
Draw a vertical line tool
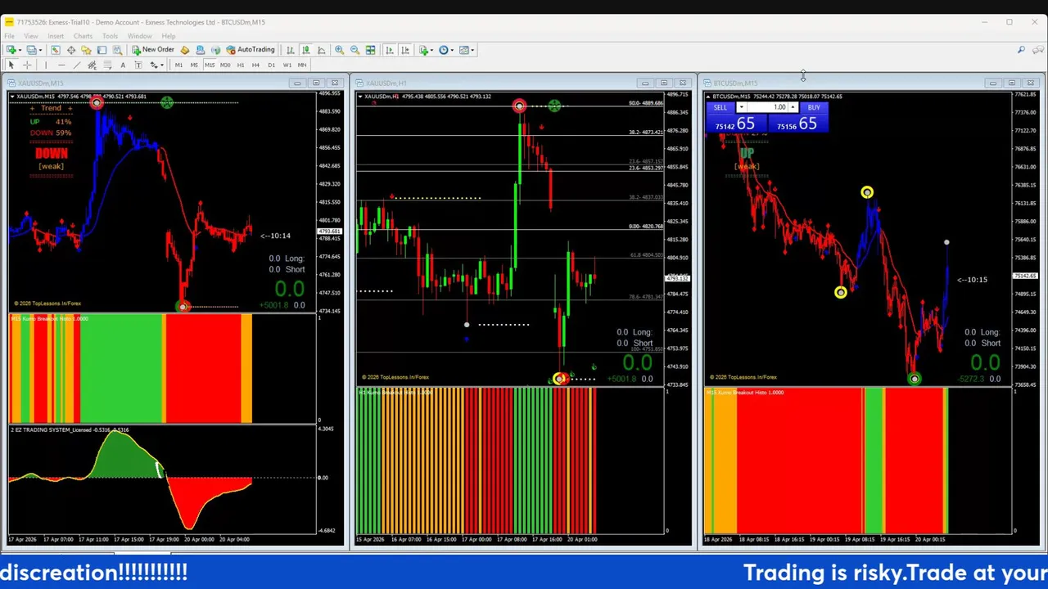46,65
